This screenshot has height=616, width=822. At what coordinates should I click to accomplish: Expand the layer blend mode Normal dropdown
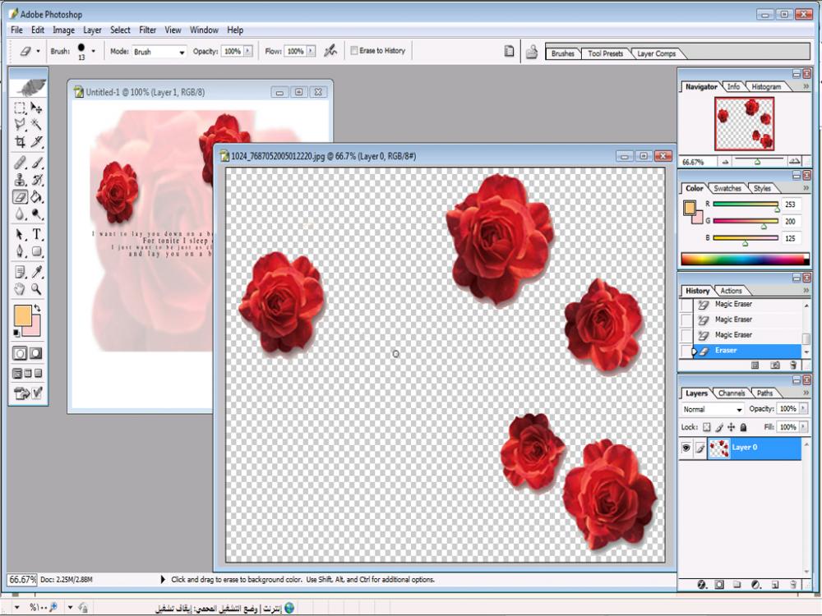click(713, 409)
